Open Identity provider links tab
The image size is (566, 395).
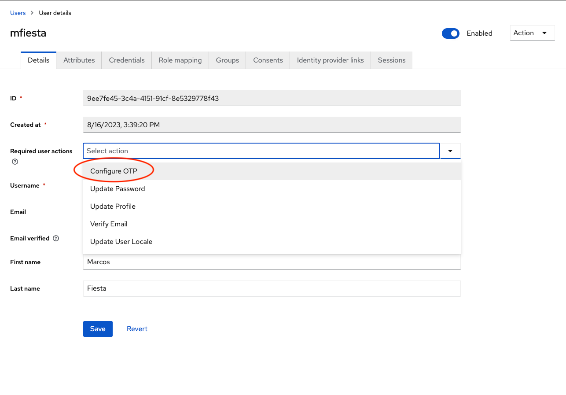coord(330,60)
